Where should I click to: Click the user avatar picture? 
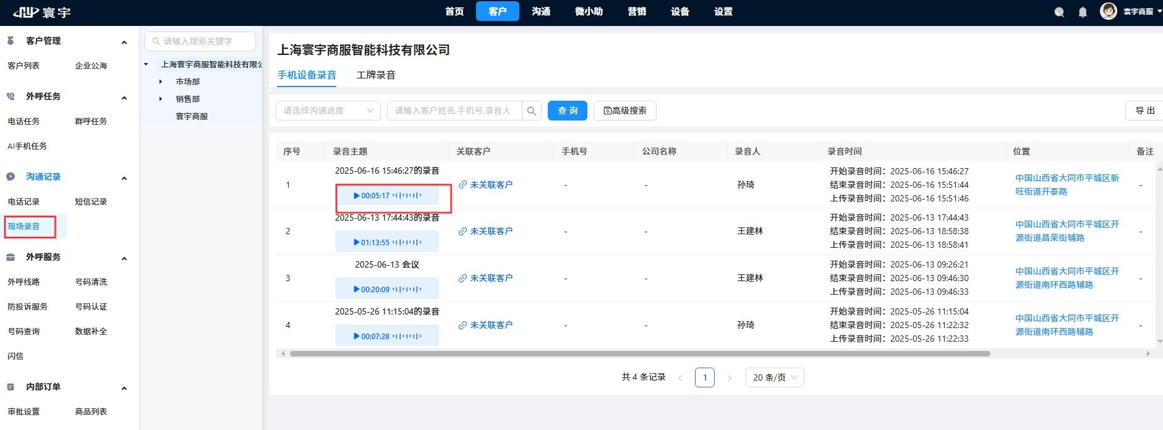coord(1108,11)
